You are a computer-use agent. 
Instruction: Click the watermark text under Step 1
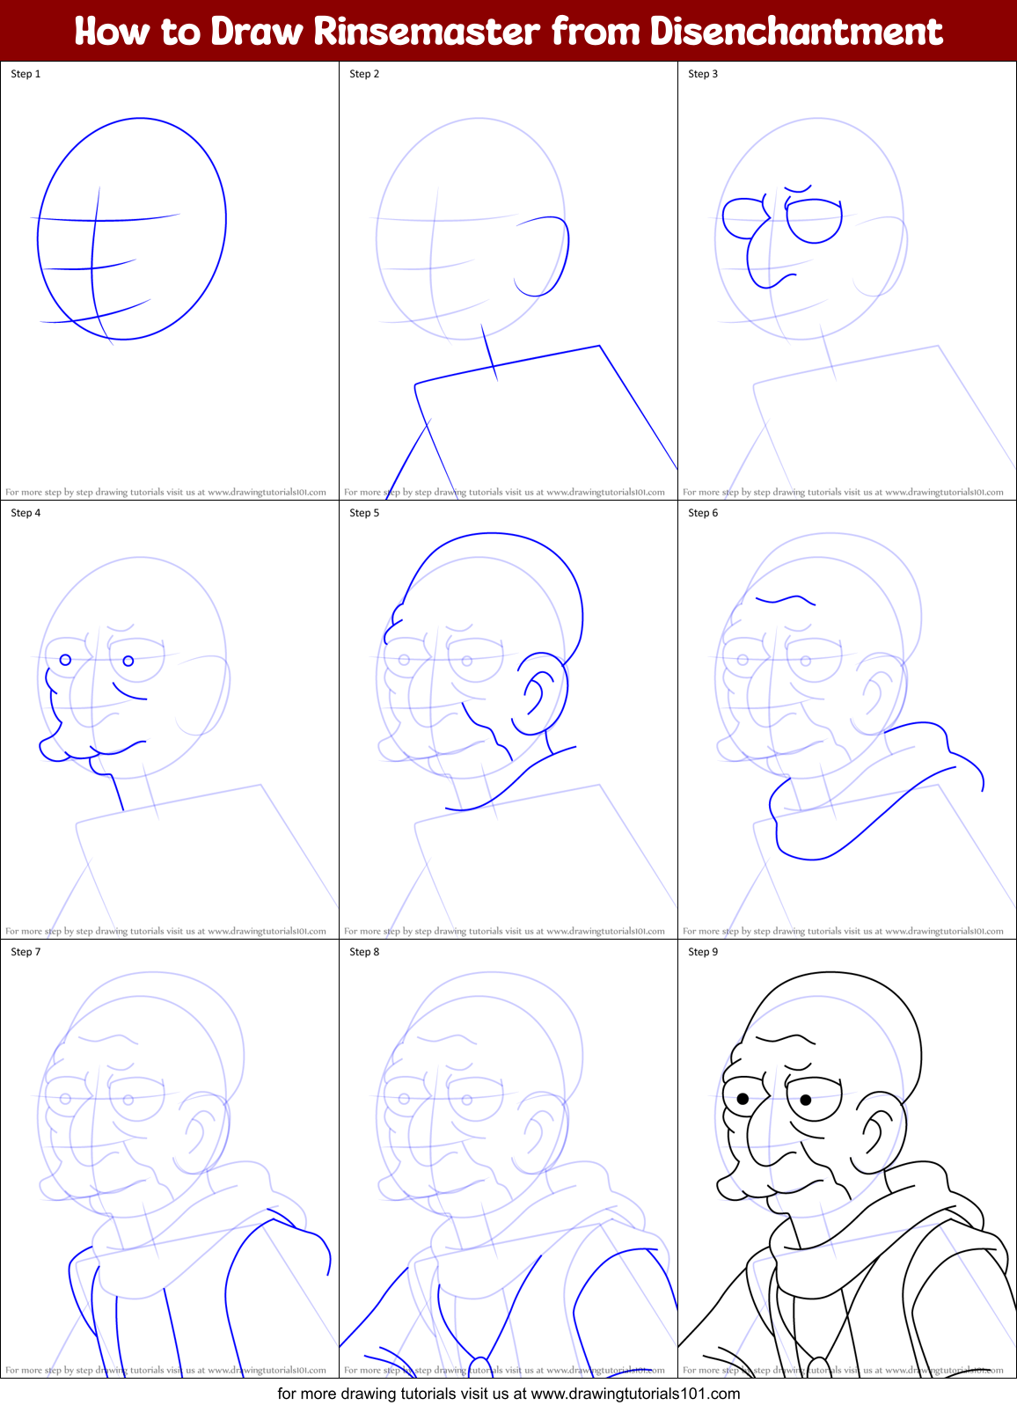[165, 492]
